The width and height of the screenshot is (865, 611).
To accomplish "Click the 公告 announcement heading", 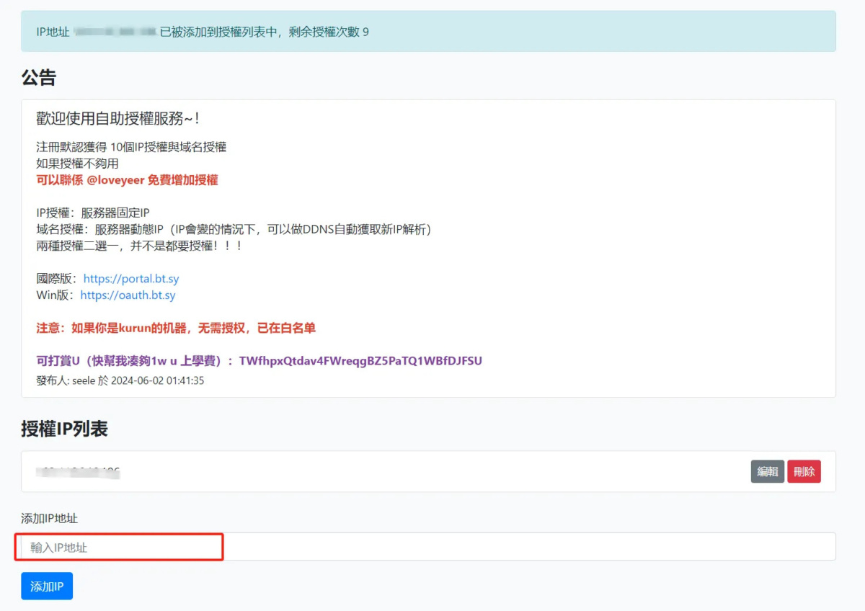I will click(x=37, y=76).
